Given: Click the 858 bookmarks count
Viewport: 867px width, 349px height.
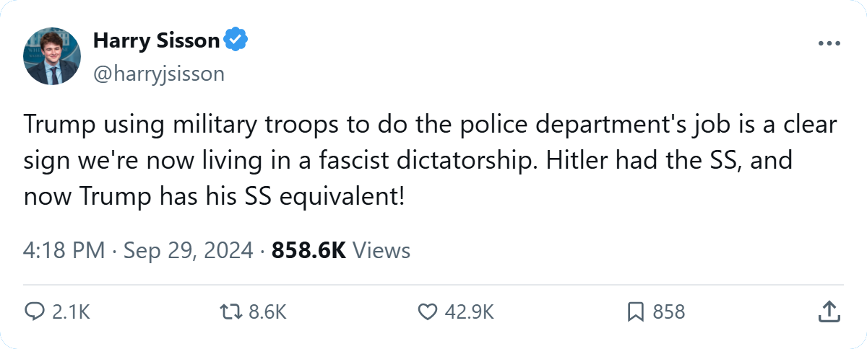Looking at the screenshot, I should 668,312.
